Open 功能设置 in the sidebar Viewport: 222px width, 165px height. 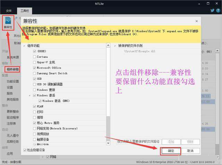point(13,81)
